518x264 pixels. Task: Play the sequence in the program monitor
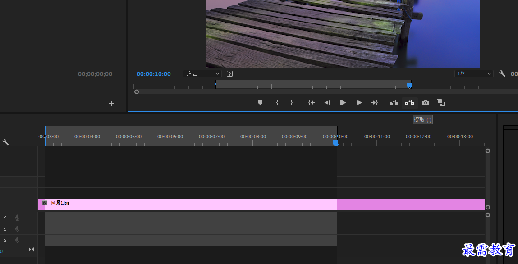click(343, 103)
